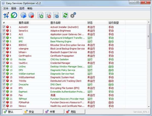Open the 文件 menu
Viewport: 152px width, 116px height.
6,9
